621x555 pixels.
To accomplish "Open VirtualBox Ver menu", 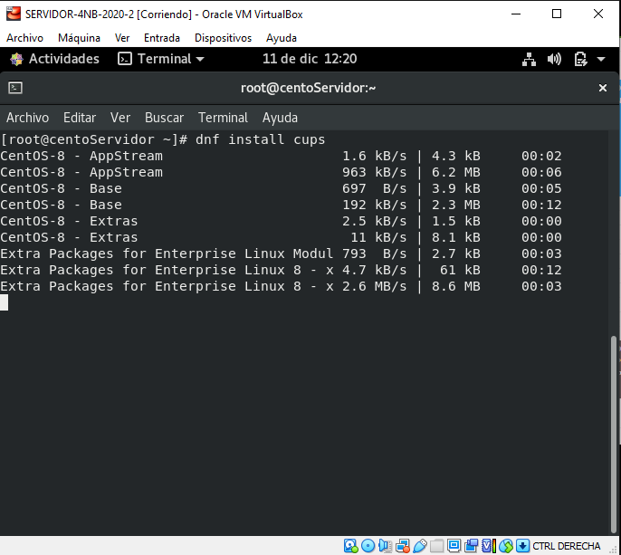I will (x=122, y=38).
